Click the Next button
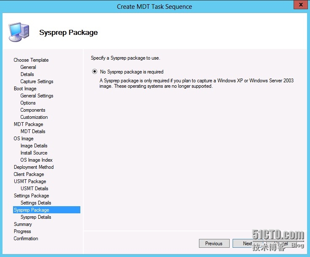The image size is (310, 257). 248,244
